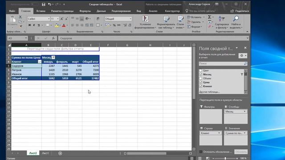Click the Поделиться share button

[240, 11]
